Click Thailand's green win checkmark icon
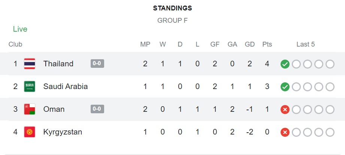The image size is (345, 155). (x=285, y=64)
